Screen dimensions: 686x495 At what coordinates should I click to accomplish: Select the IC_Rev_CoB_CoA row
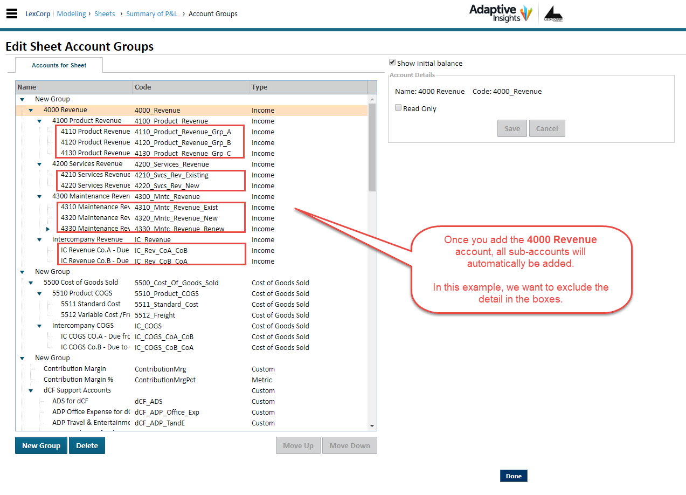tap(191, 261)
